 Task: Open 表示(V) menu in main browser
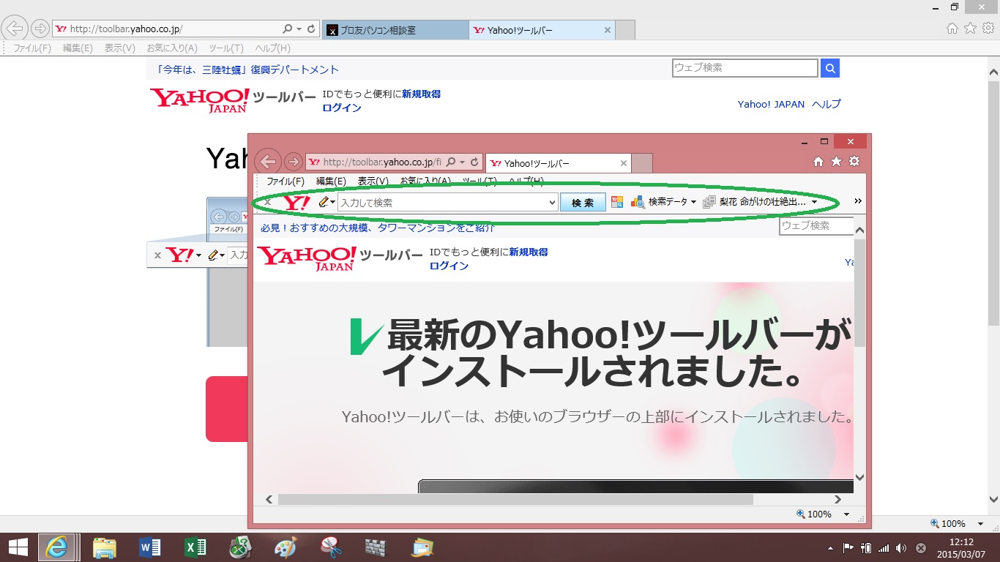[119, 48]
